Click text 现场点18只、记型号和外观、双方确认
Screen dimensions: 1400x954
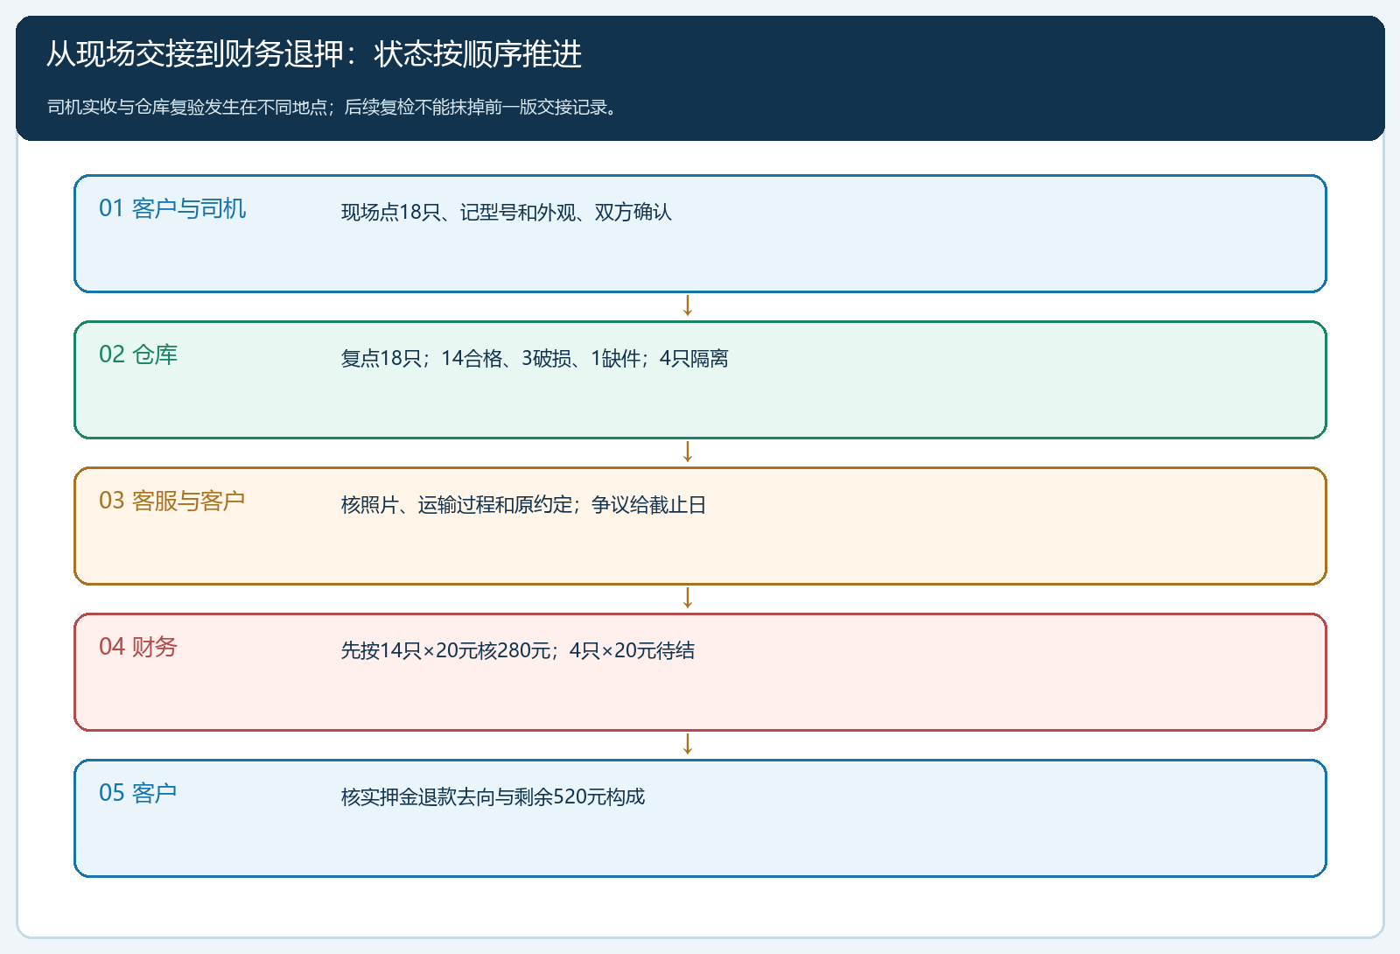(x=507, y=213)
